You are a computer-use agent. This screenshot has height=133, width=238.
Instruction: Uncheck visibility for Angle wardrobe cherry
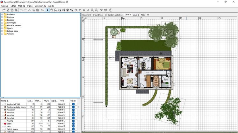pos(74,107)
